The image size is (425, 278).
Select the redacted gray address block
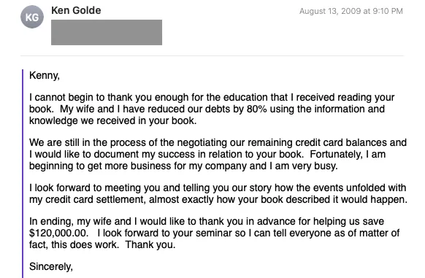(107, 32)
